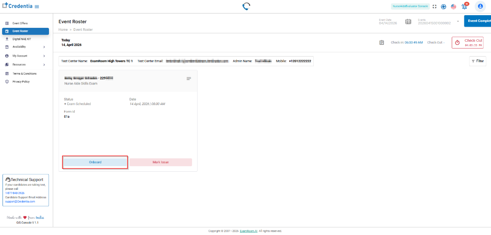This screenshot has height=235, width=491.
Task: Open notifications bell with 11 badge
Action: point(465,6)
